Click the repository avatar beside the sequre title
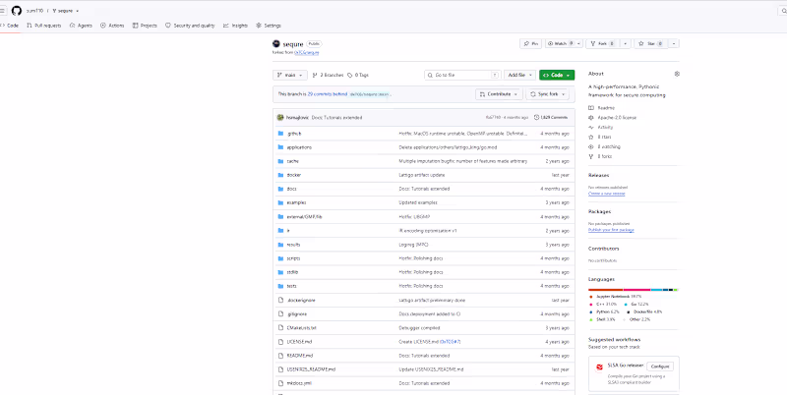 [x=276, y=44]
